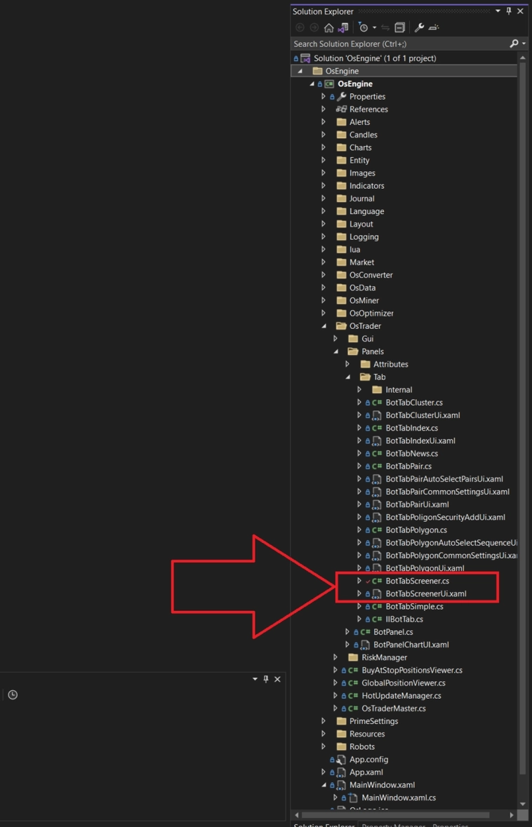Click the C# project icon beside bold OsEngine
The width and height of the screenshot is (532, 827).
click(329, 84)
